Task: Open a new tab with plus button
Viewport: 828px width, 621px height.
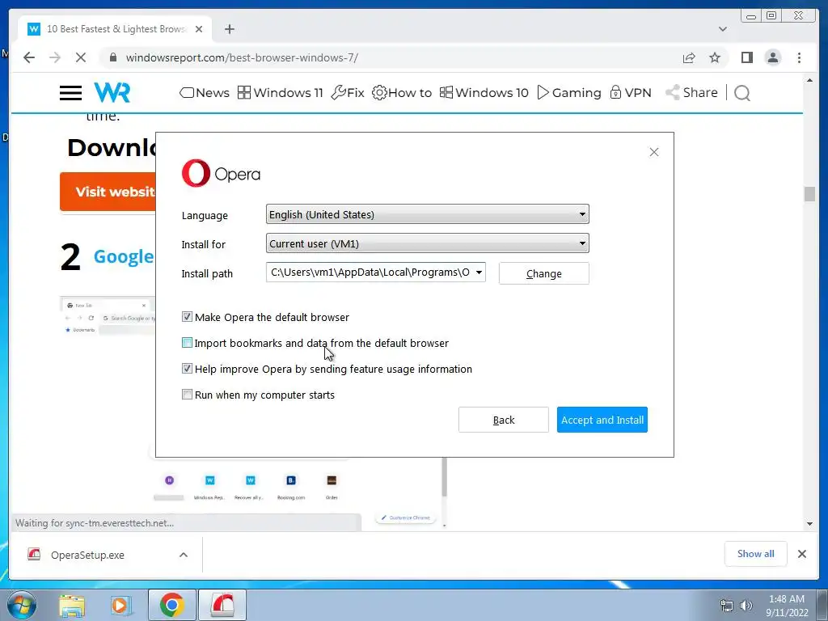Action: pos(229,29)
